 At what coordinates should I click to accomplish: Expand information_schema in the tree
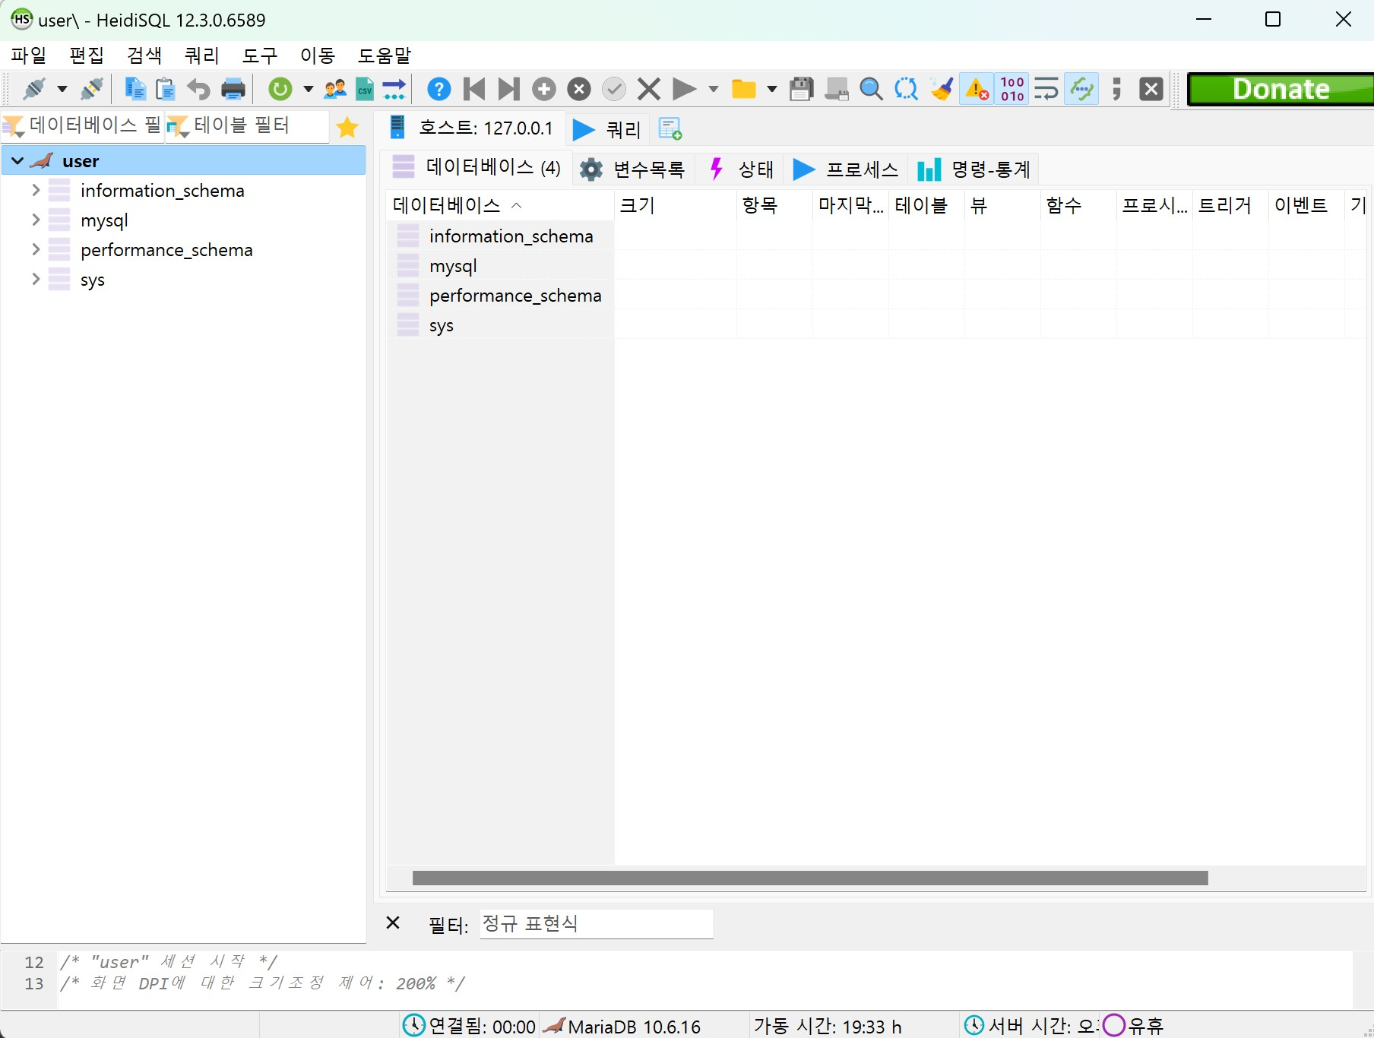tap(35, 190)
